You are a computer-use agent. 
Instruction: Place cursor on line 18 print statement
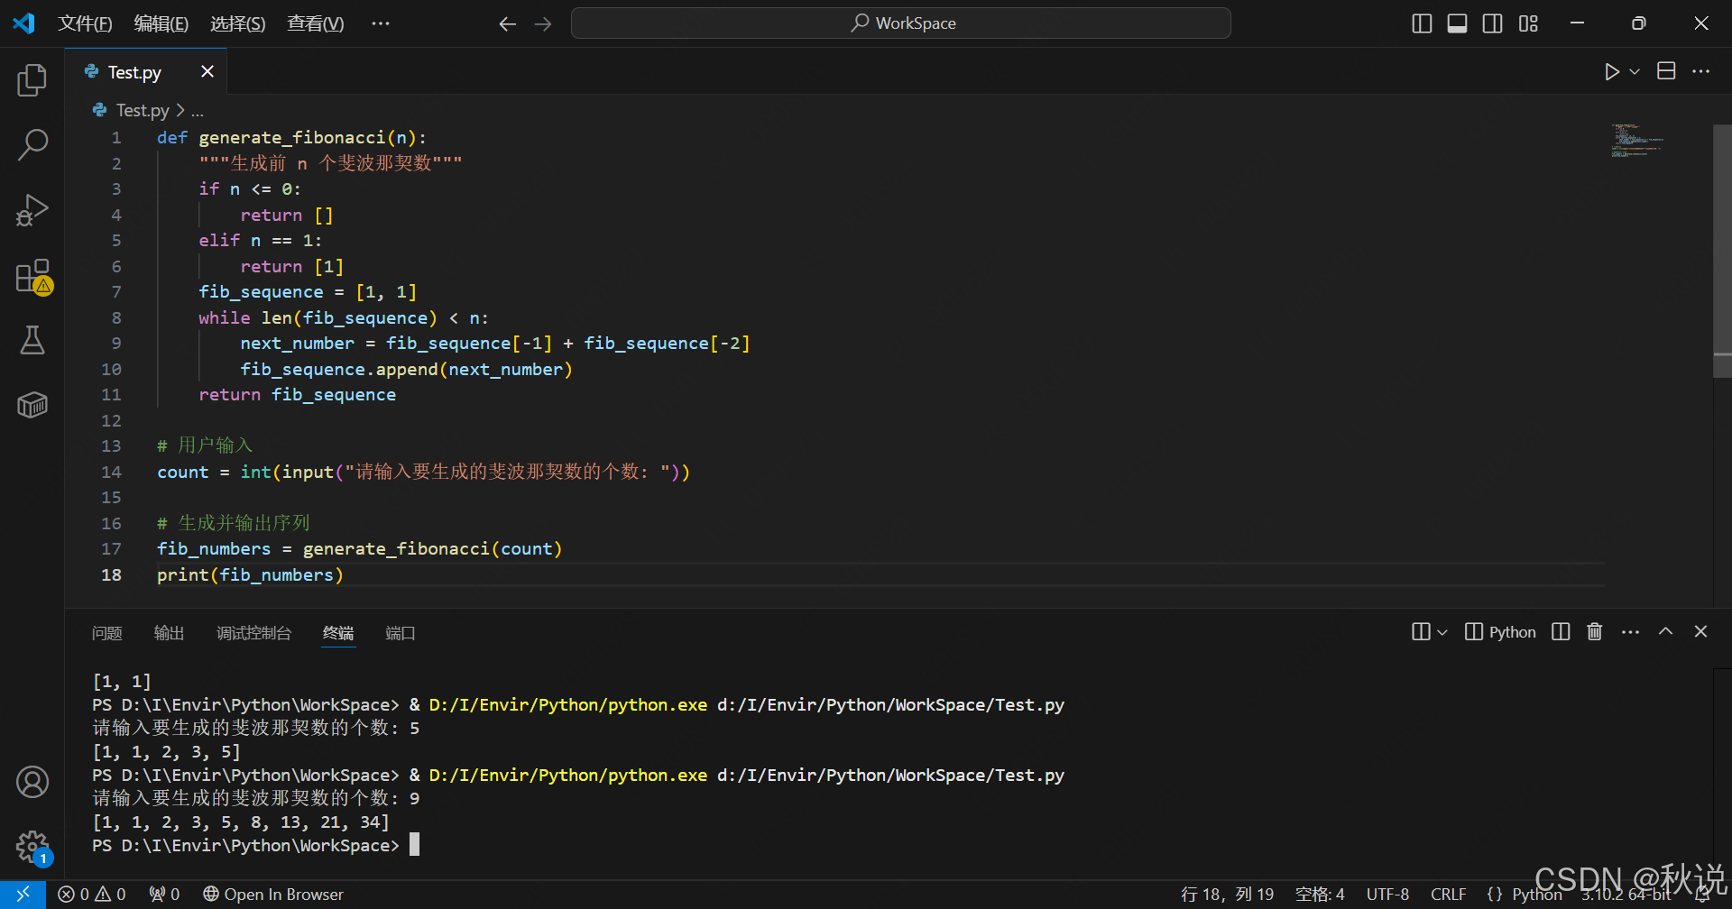point(250,575)
